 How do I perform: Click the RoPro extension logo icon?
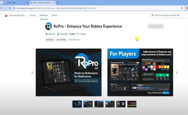coord(48,26)
